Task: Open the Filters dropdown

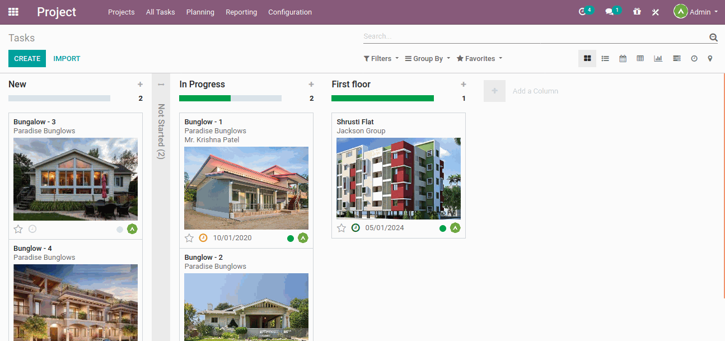Action: [380, 58]
